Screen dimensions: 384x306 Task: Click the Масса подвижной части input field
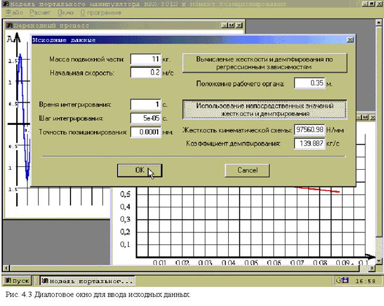pos(146,60)
